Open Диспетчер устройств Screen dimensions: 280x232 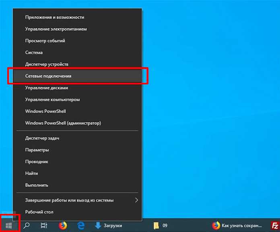78,64
